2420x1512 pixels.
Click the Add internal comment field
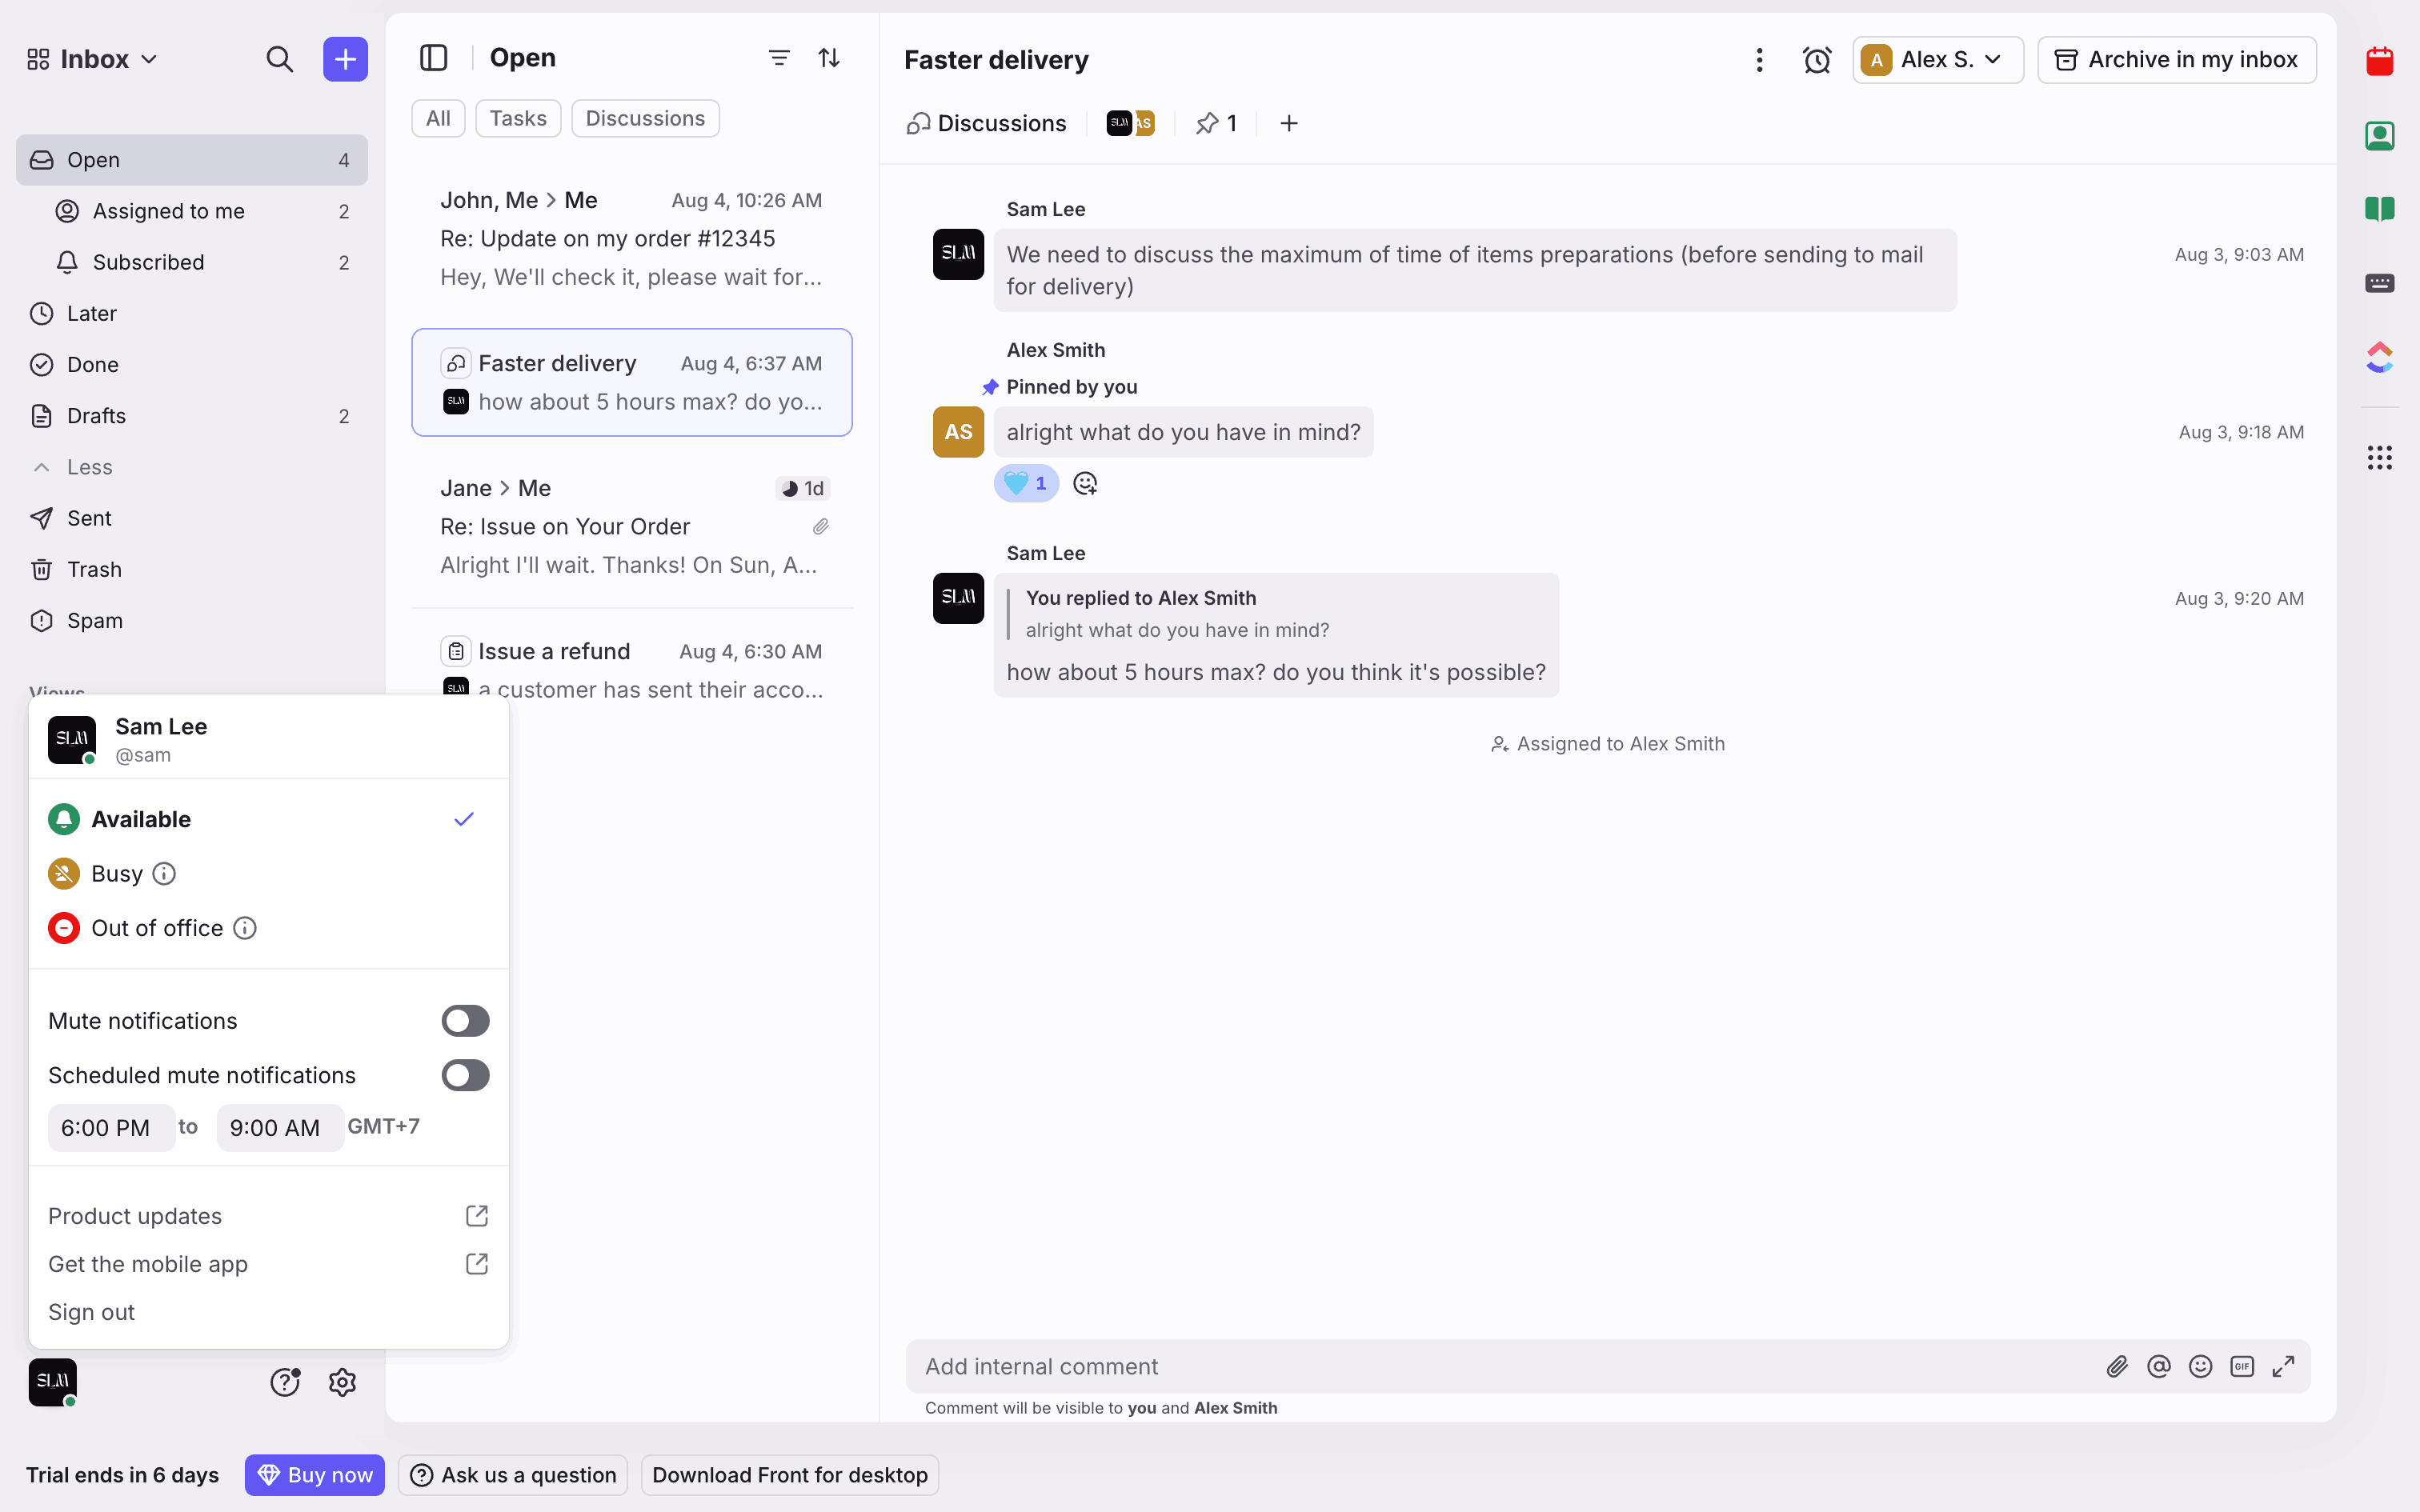click(1500, 1366)
